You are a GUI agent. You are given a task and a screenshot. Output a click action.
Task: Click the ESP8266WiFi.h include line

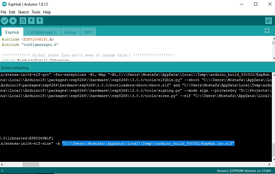[x=28, y=40]
